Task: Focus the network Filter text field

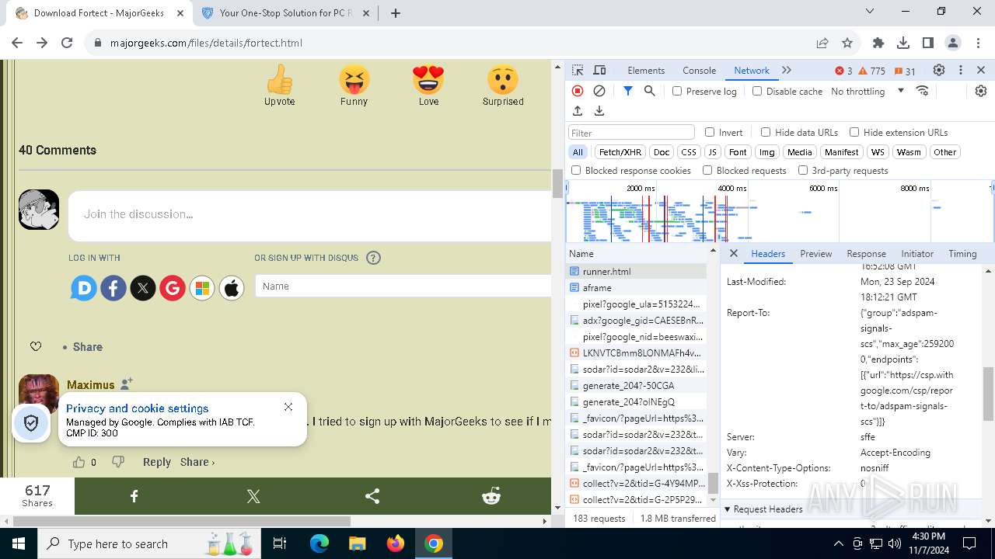Action: pyautogui.click(x=631, y=133)
